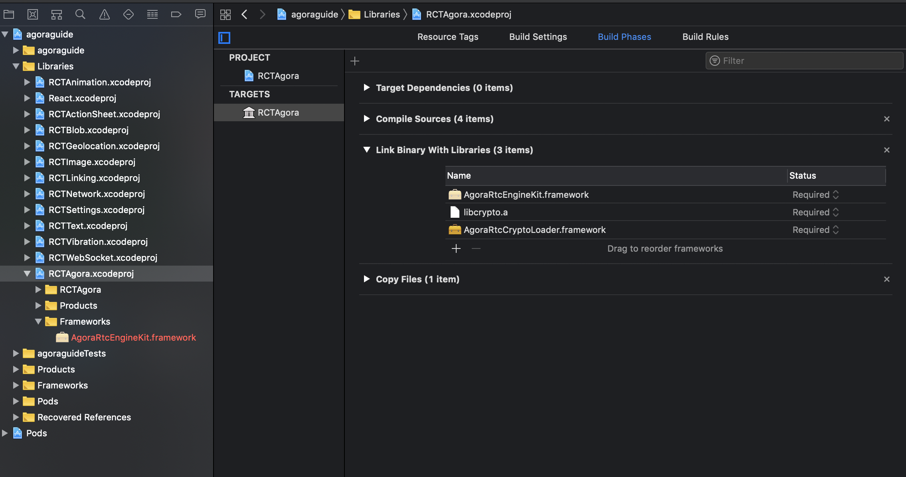This screenshot has height=477, width=906.
Task: Open the Source Control navigator icon
Action: tap(33, 14)
